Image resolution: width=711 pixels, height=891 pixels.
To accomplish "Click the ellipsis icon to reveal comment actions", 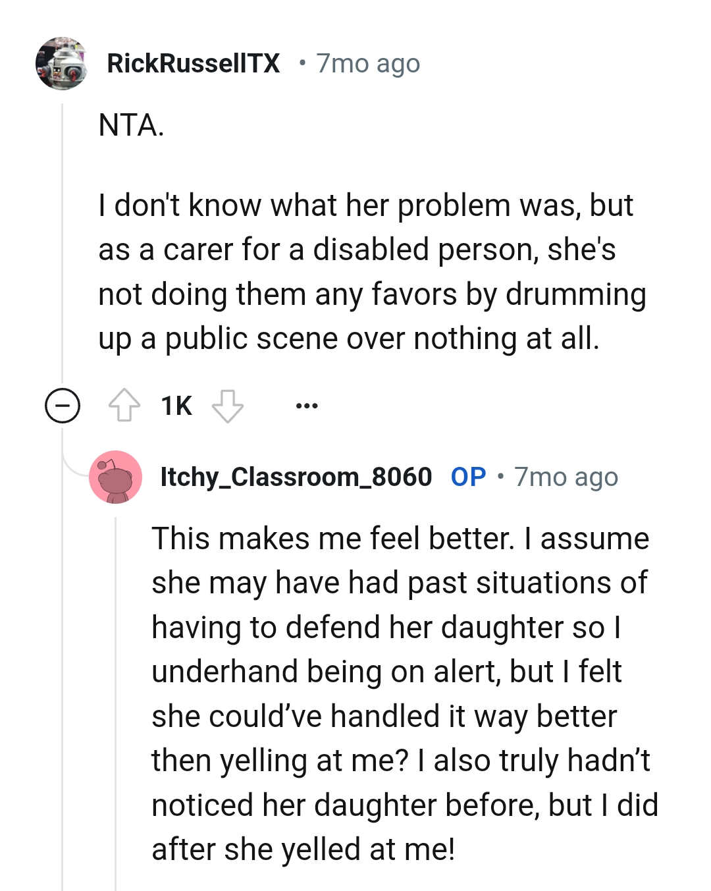I will pyautogui.click(x=307, y=406).
